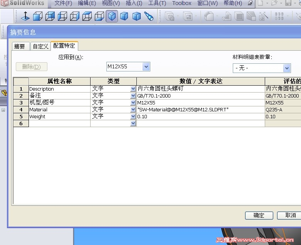The width and height of the screenshot is (301, 245).
Task: Click the evaluated GB/T70.1-2000 cell
Action: (283, 96)
